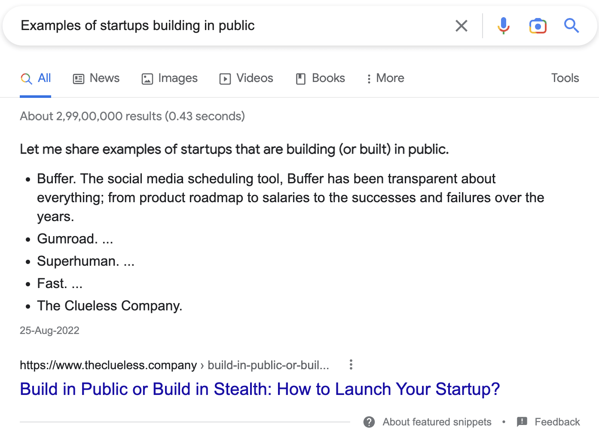
Task: Click the Books tab book icon
Action: click(301, 79)
